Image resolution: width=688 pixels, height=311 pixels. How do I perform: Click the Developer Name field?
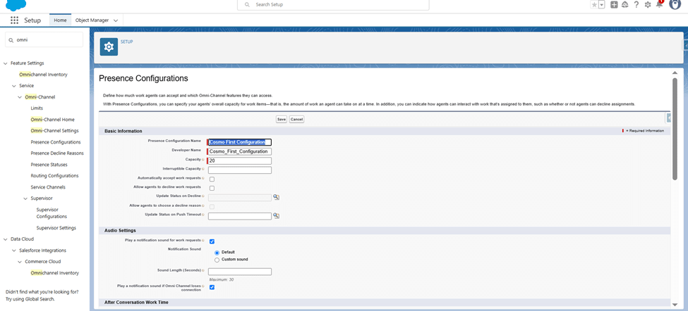click(240, 151)
